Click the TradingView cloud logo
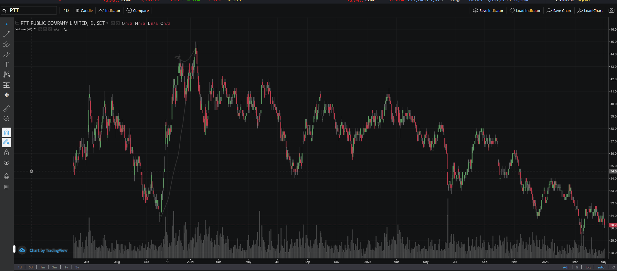This screenshot has height=271, width=617. [x=22, y=250]
